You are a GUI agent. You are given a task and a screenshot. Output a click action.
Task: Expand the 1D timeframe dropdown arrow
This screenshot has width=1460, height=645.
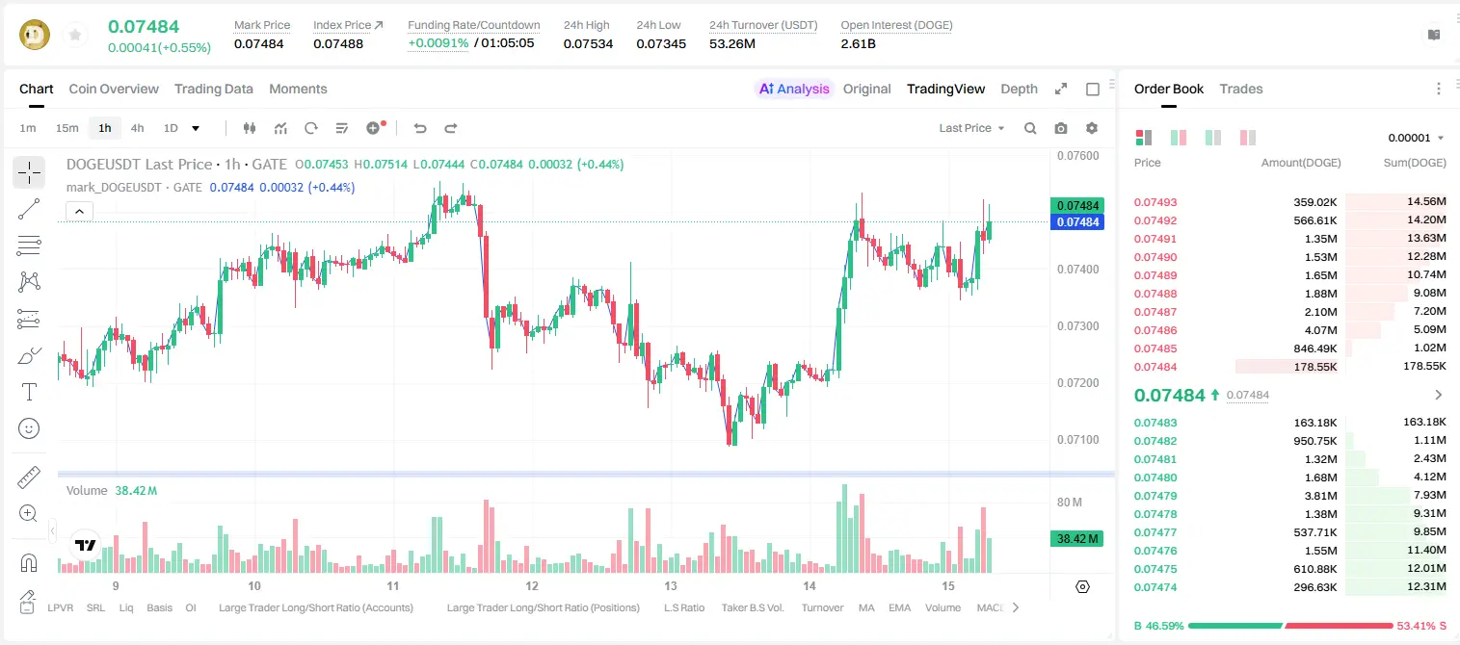pyautogui.click(x=196, y=128)
